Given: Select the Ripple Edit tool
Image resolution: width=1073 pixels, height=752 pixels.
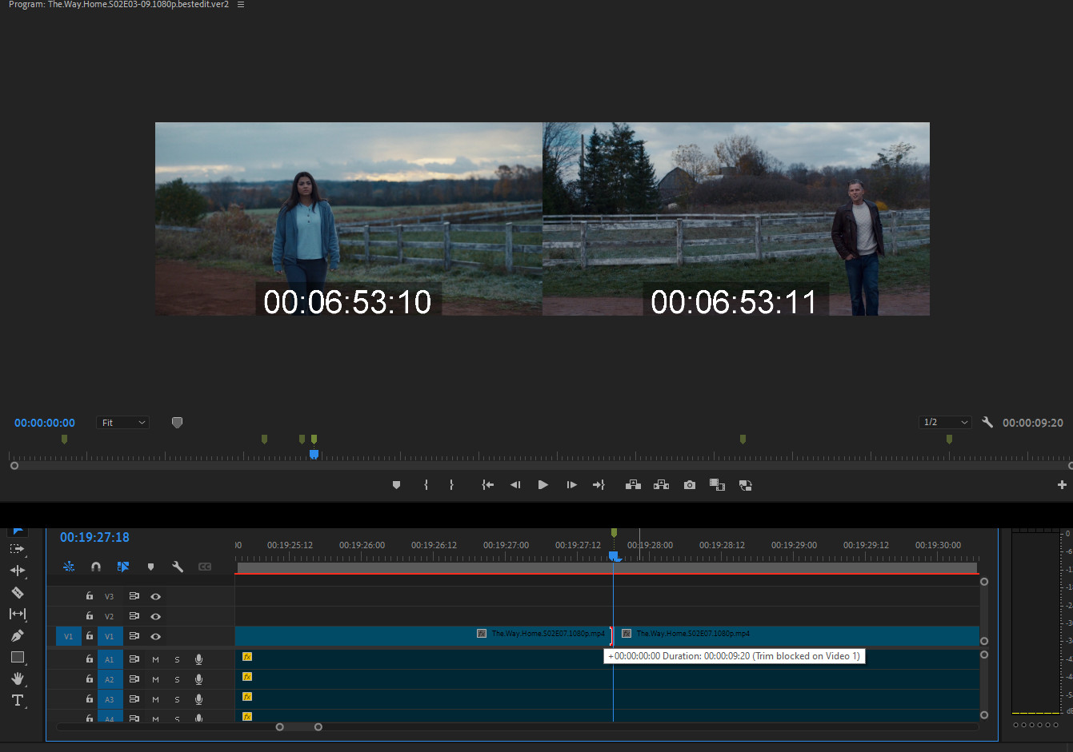Looking at the screenshot, I should [x=17, y=571].
